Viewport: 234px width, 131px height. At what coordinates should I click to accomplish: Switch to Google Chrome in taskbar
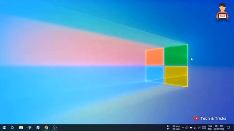46,128
